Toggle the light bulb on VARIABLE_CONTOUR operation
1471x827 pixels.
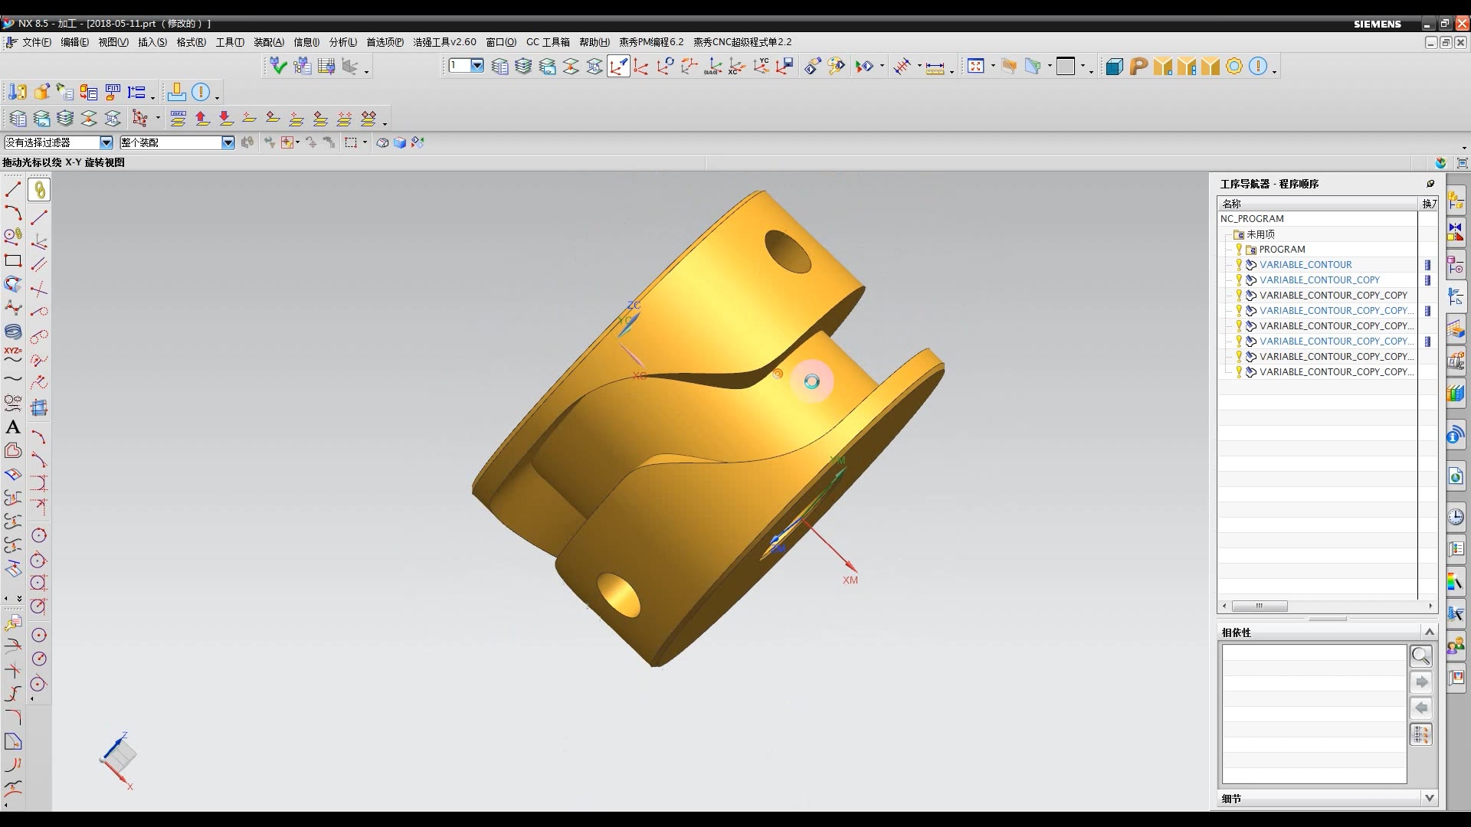click(x=1239, y=264)
